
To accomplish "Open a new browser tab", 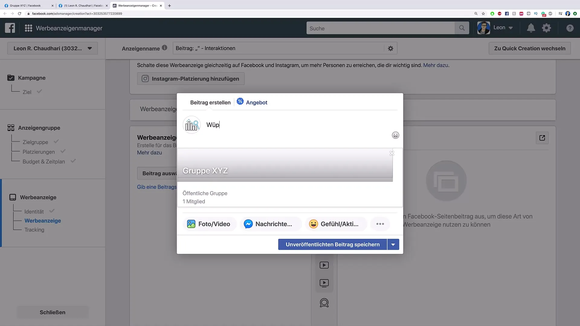I will coord(169,5).
